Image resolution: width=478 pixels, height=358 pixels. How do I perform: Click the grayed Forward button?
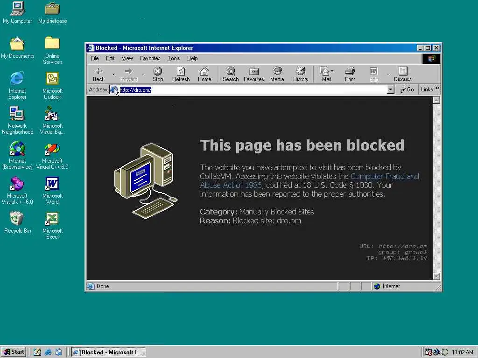point(128,75)
